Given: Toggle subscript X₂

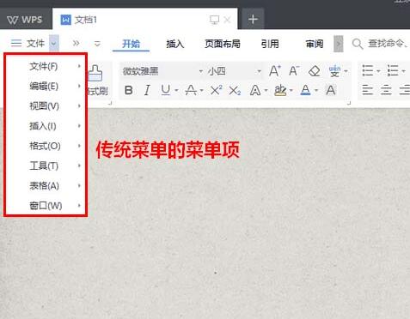Looking at the screenshot, I should pos(235,91).
